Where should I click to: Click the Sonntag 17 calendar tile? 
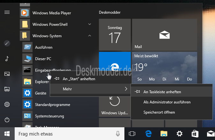pyautogui.click(x=115, y=35)
